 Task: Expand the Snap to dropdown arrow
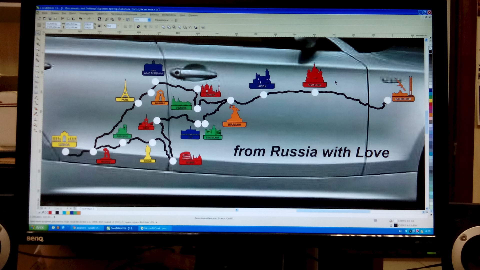(x=172, y=20)
